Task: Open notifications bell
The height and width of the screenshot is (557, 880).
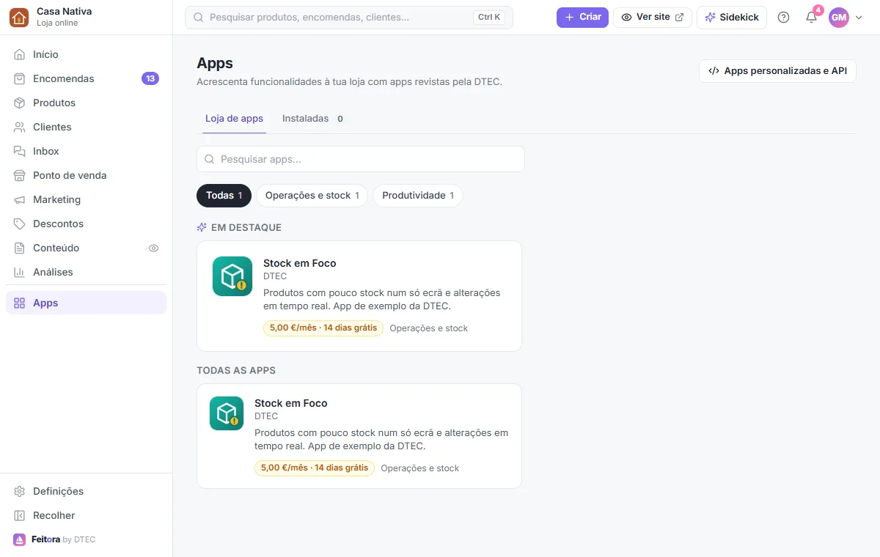Action: point(811,17)
